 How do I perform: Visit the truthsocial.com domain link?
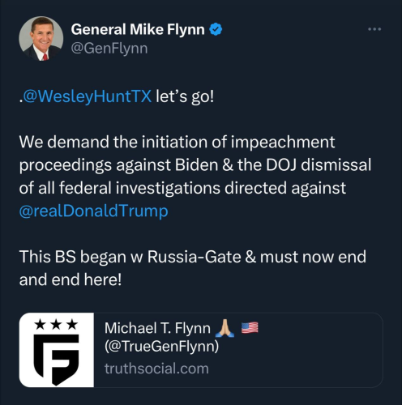(x=156, y=369)
